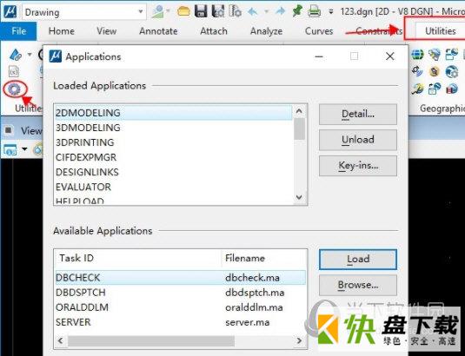
Task: Open the File backstage tab
Action: tap(18, 31)
